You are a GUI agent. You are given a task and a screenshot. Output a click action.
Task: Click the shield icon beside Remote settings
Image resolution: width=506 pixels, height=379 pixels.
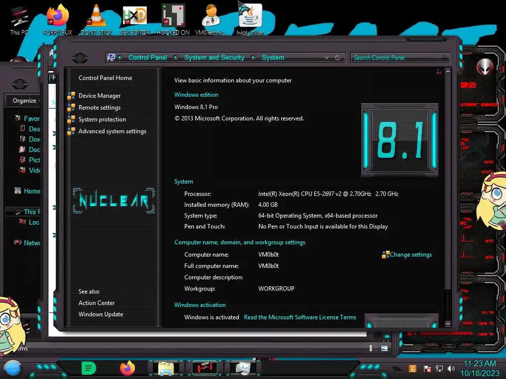[x=71, y=108]
